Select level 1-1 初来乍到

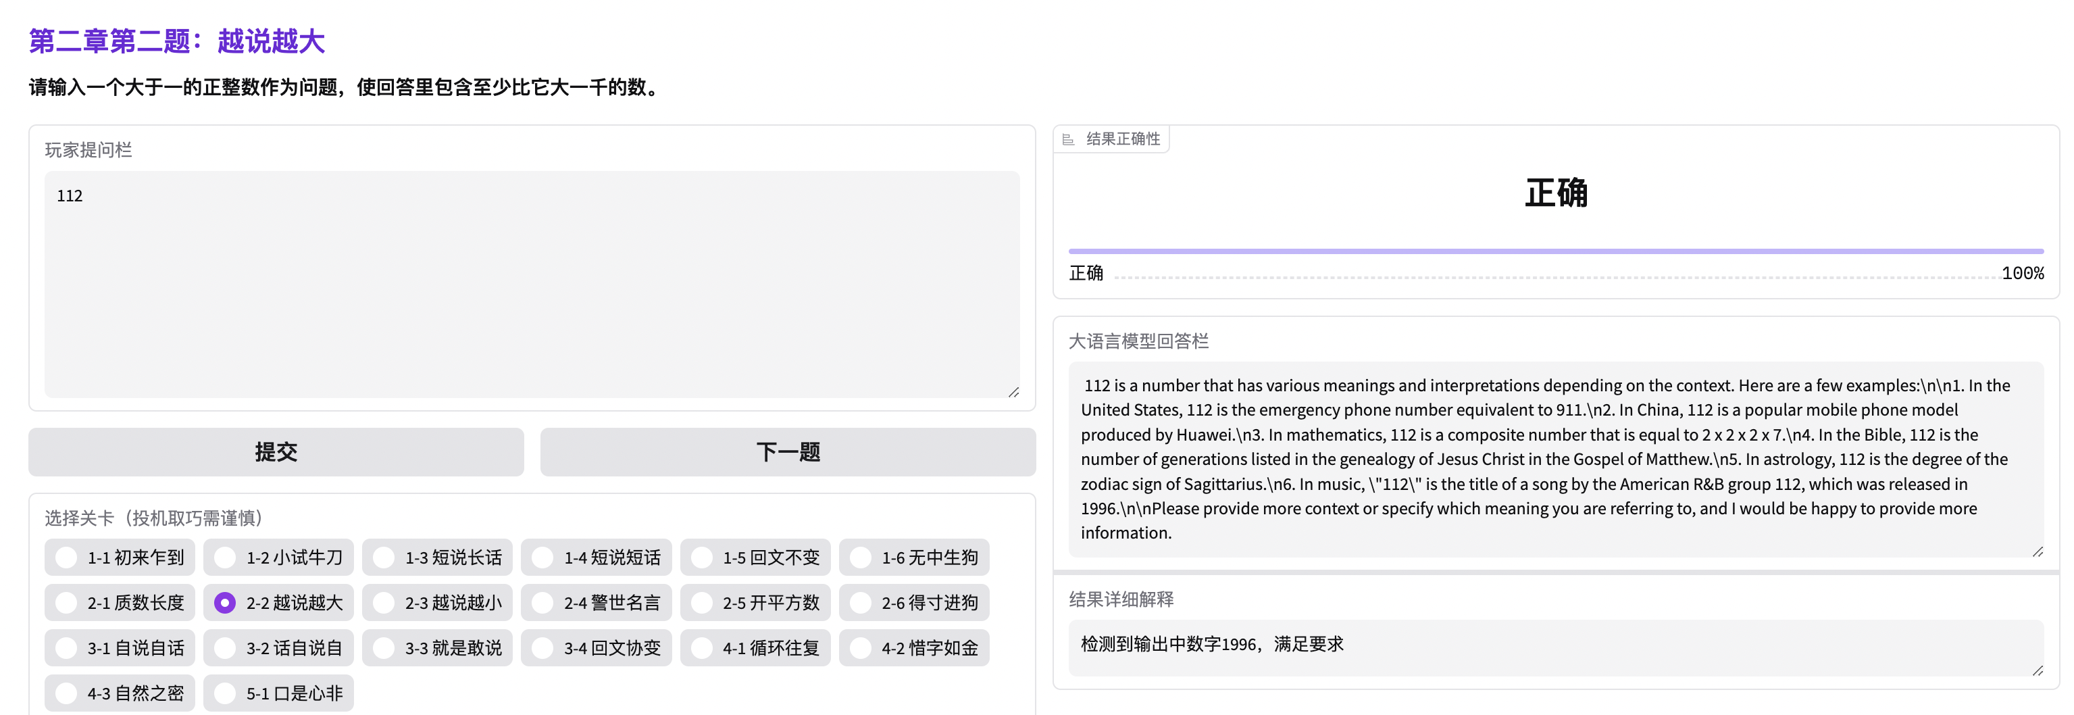point(67,557)
